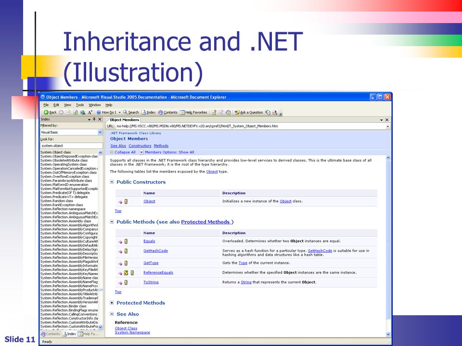The width and height of the screenshot is (462, 346).
Task: Click the Back toolbar button
Action: pyautogui.click(x=50, y=112)
